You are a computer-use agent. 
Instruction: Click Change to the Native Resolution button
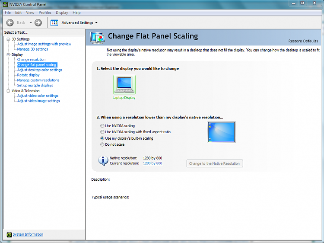click(215, 163)
